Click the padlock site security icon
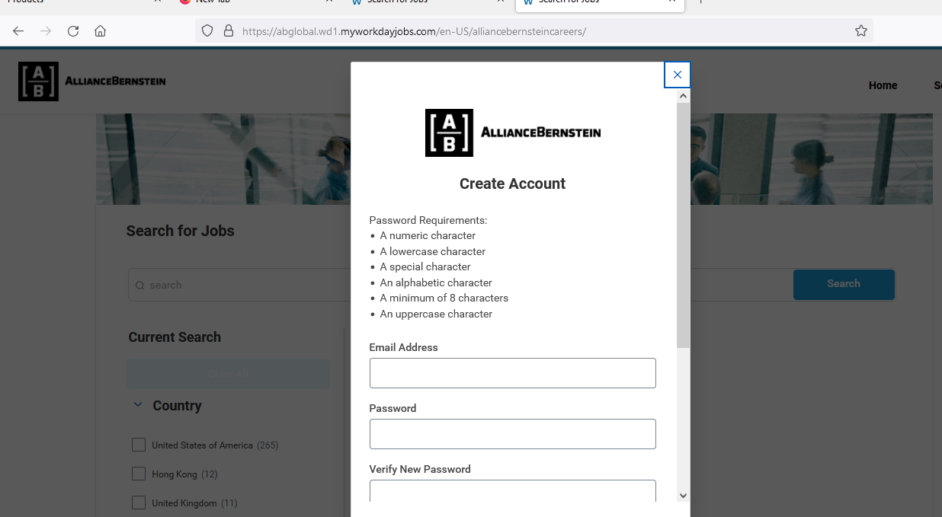Viewport: 942px width, 517px height. tap(227, 31)
